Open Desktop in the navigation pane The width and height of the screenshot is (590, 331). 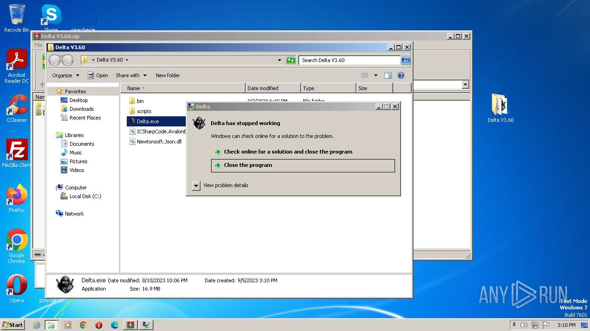click(x=74, y=100)
